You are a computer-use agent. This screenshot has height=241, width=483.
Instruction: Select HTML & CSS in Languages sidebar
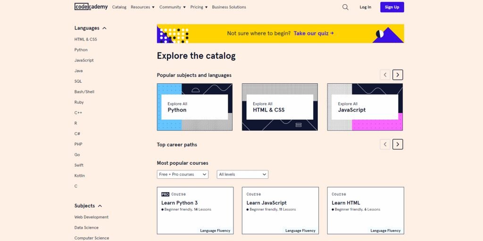coord(86,40)
